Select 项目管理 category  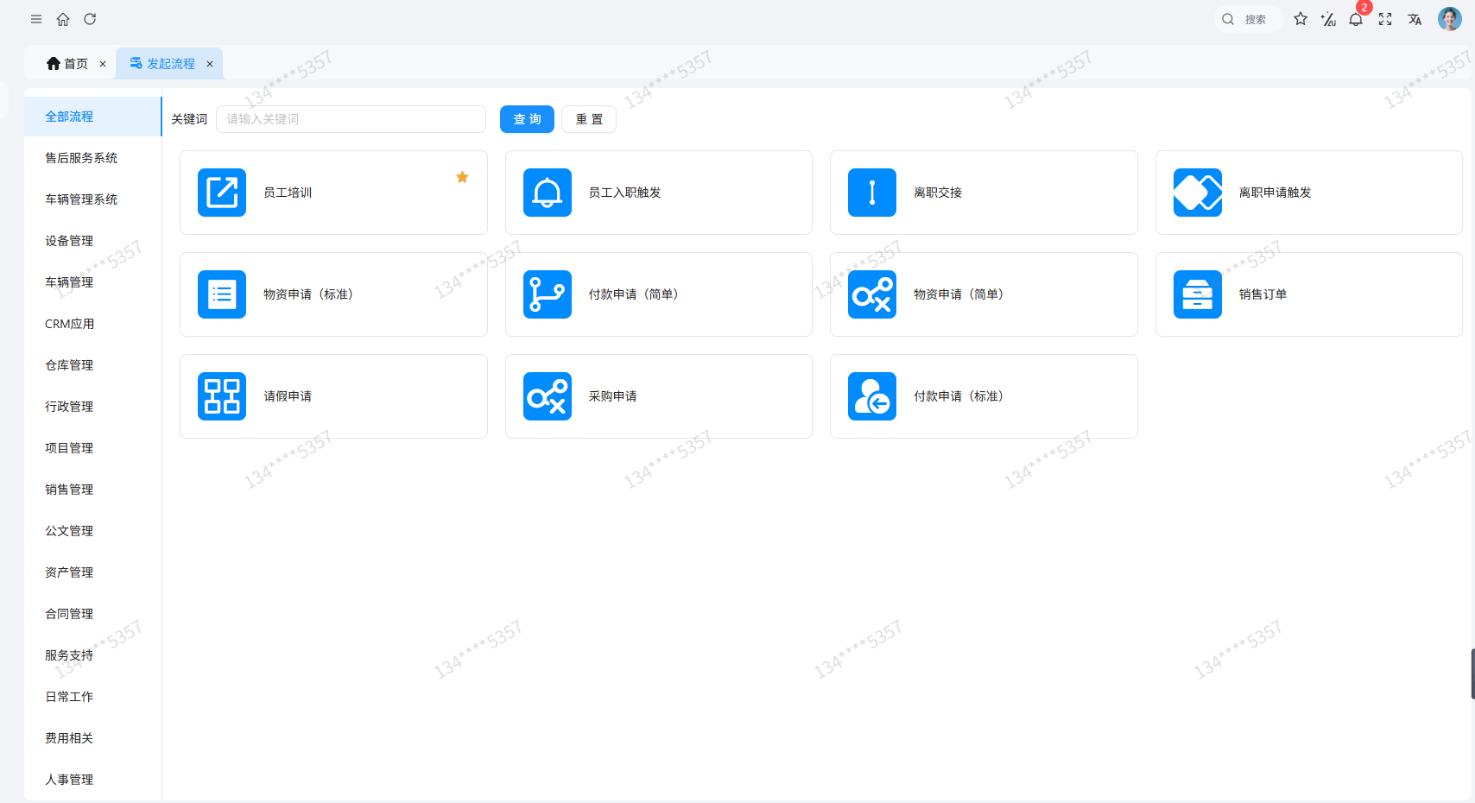tap(92, 448)
